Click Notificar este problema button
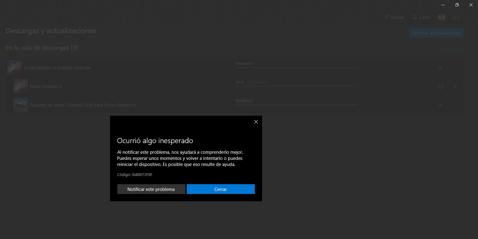478x239 pixels. (151, 189)
